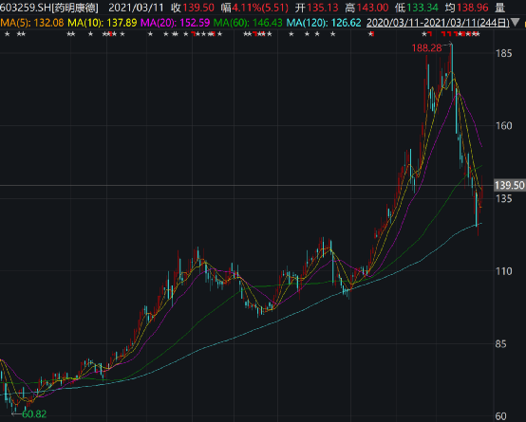Click the 2021/03/11 date in the header
The height and width of the screenshot is (422, 526).
click(136, 8)
